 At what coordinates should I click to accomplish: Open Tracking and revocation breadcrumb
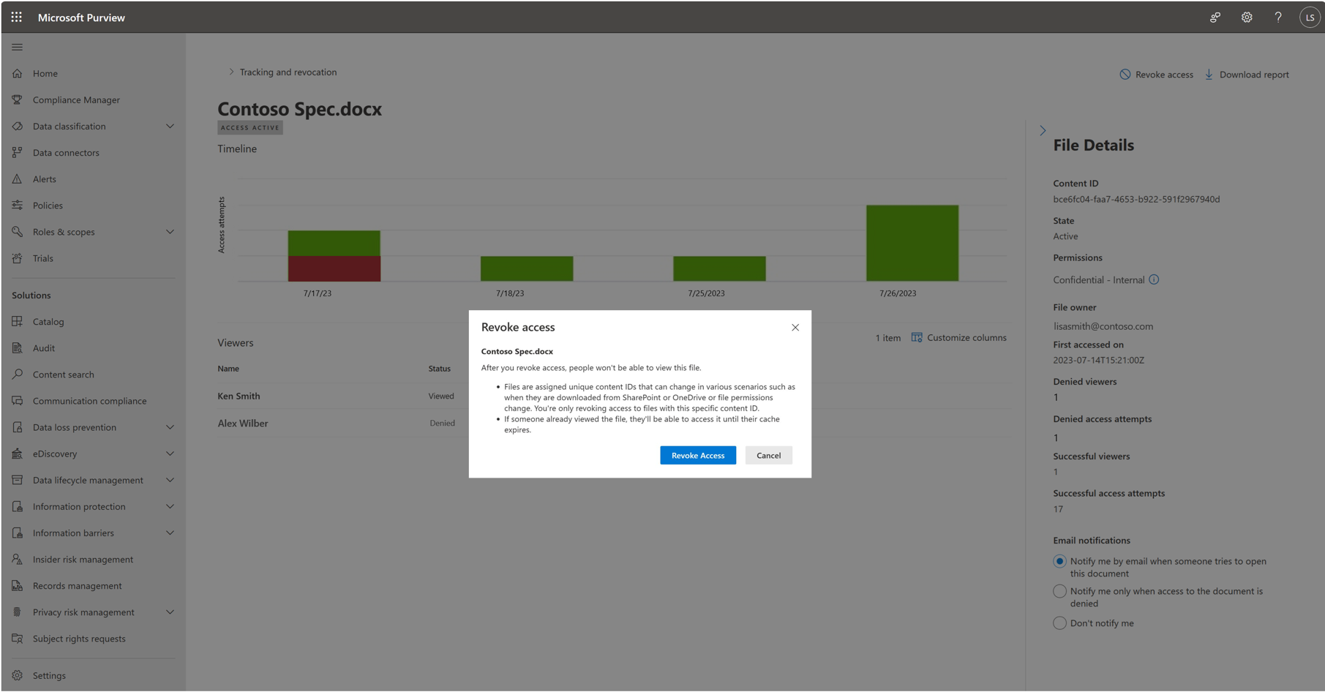tap(287, 72)
